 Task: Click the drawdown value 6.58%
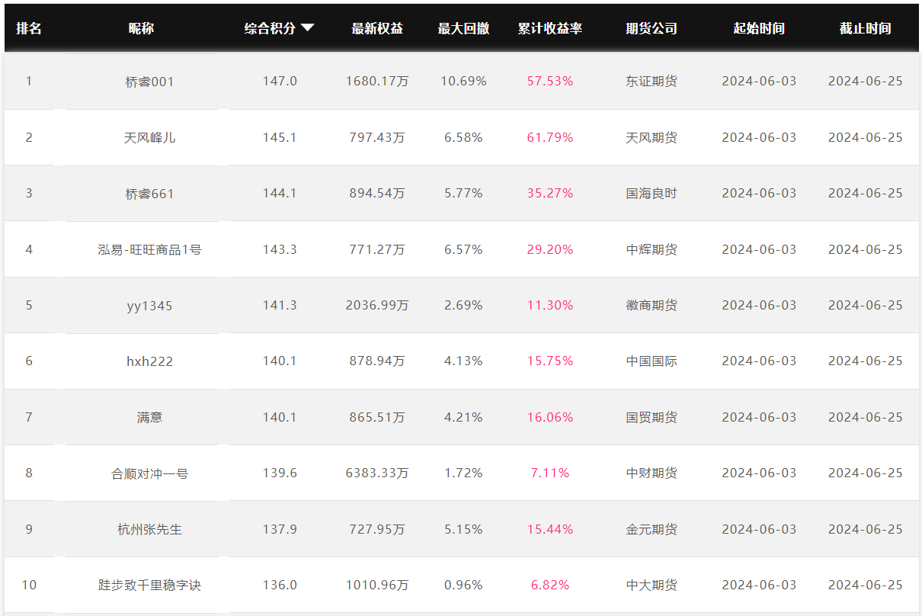click(x=463, y=137)
